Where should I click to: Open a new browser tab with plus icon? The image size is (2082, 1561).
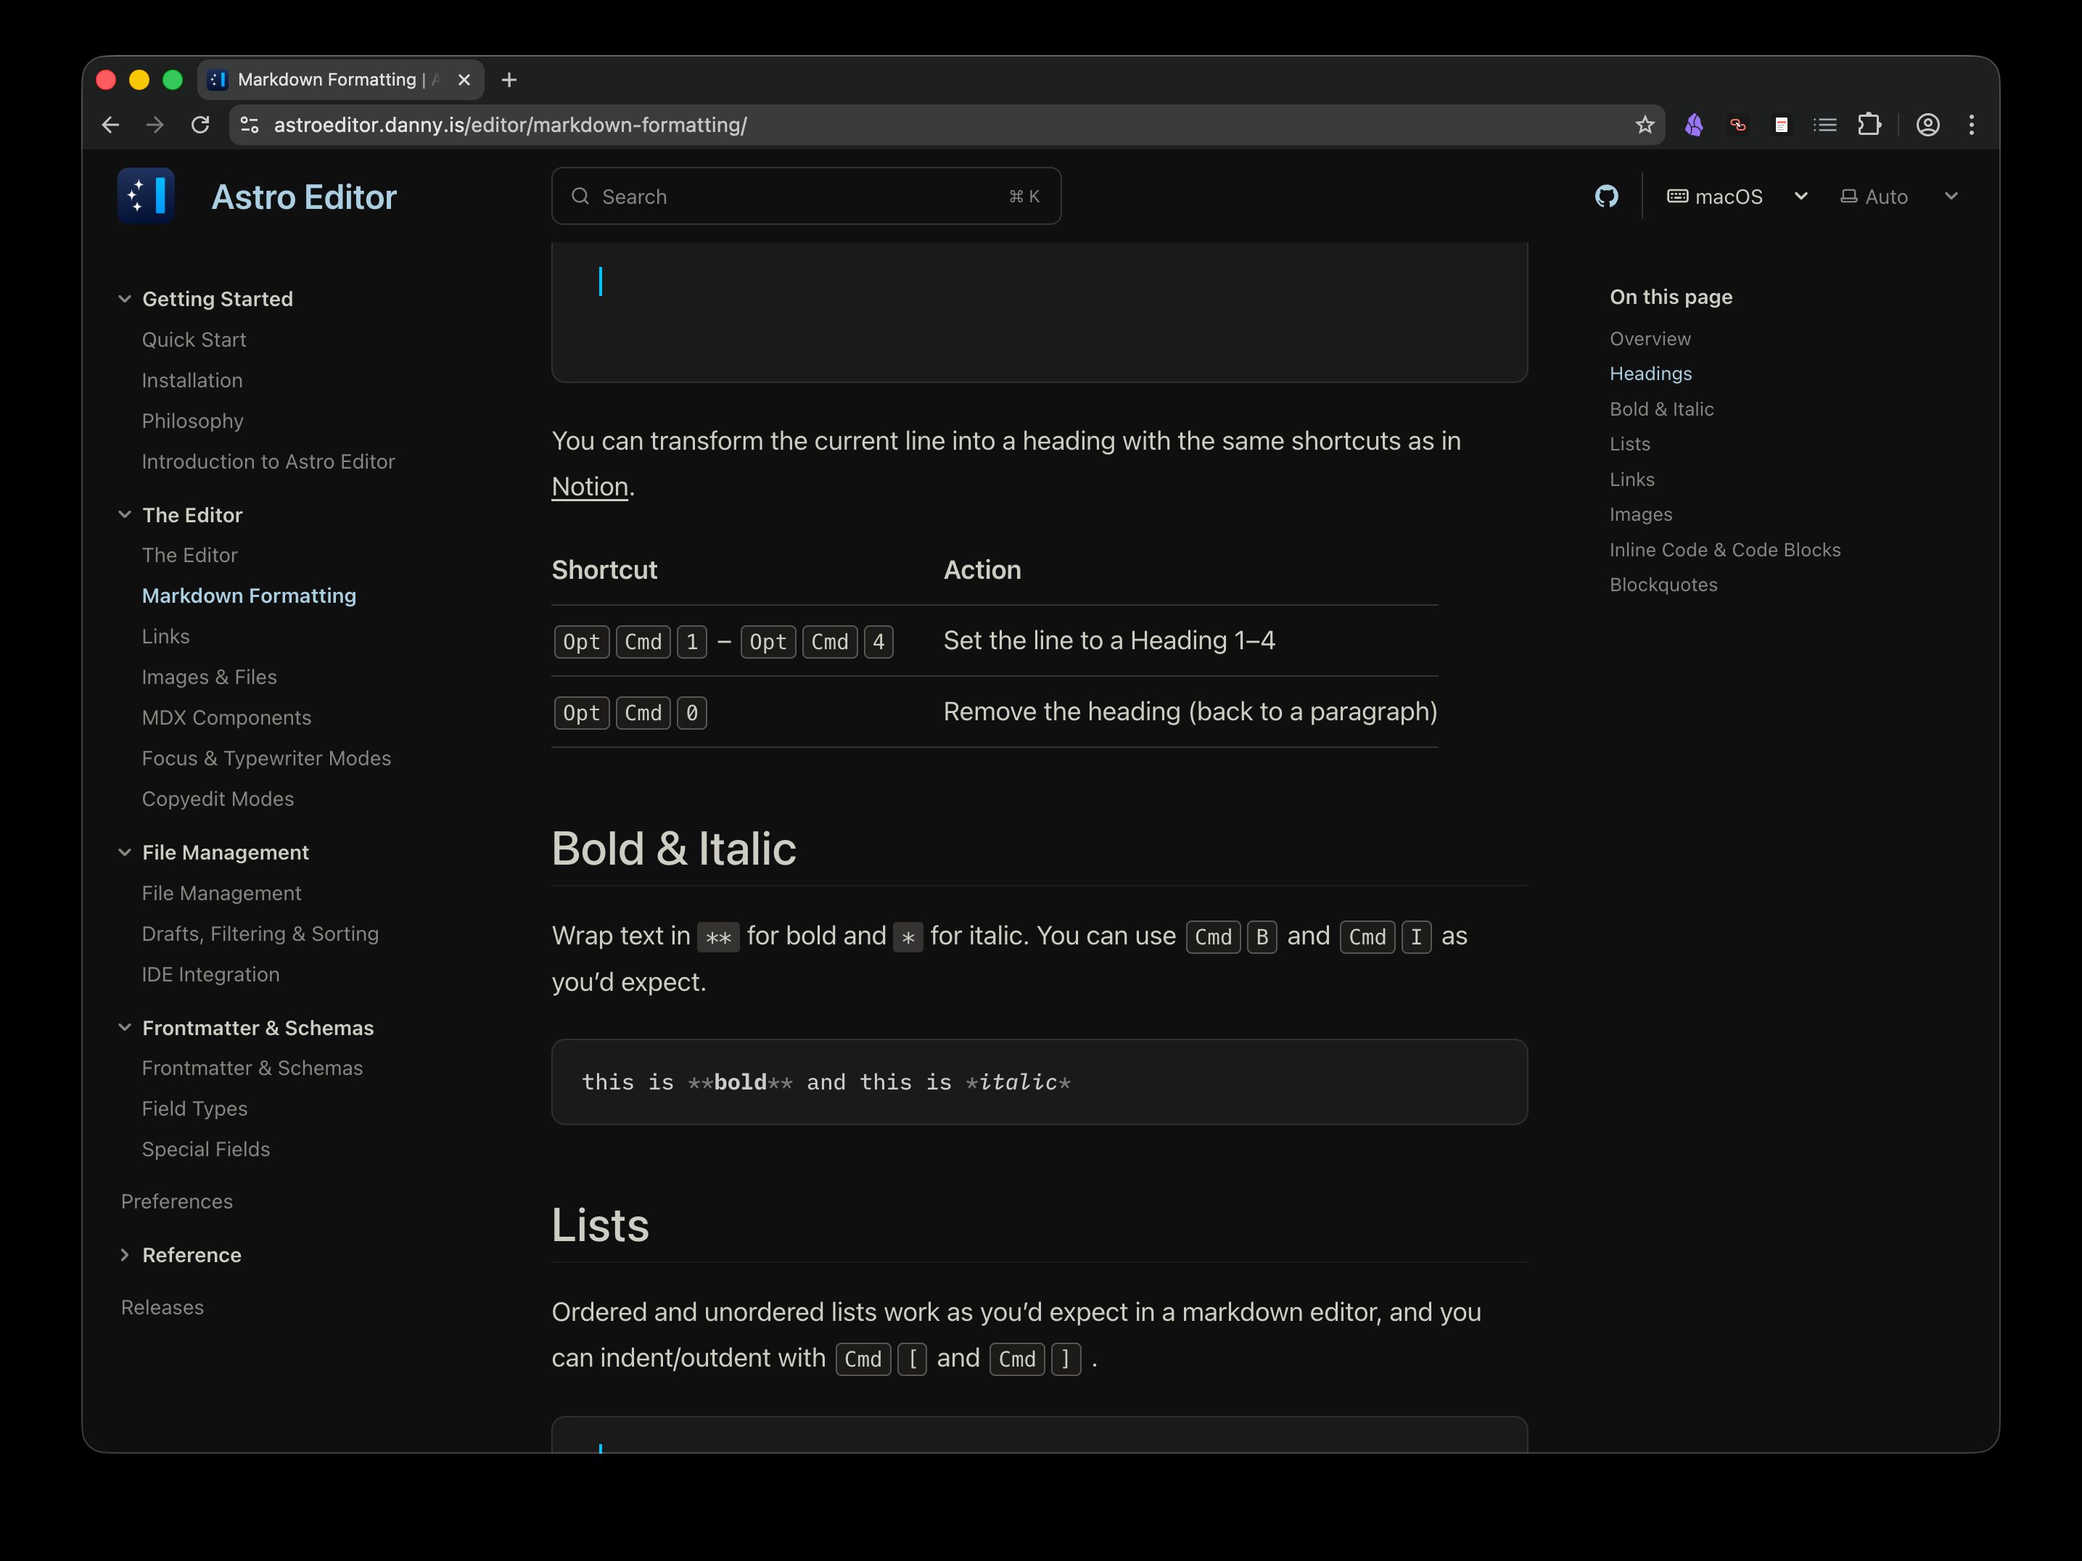tap(509, 80)
